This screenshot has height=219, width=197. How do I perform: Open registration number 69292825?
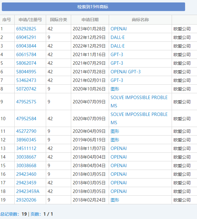(x=26, y=29)
